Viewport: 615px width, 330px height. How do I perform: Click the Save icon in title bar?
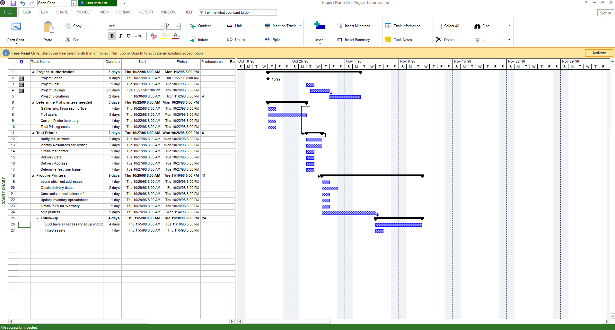[x=13, y=3]
